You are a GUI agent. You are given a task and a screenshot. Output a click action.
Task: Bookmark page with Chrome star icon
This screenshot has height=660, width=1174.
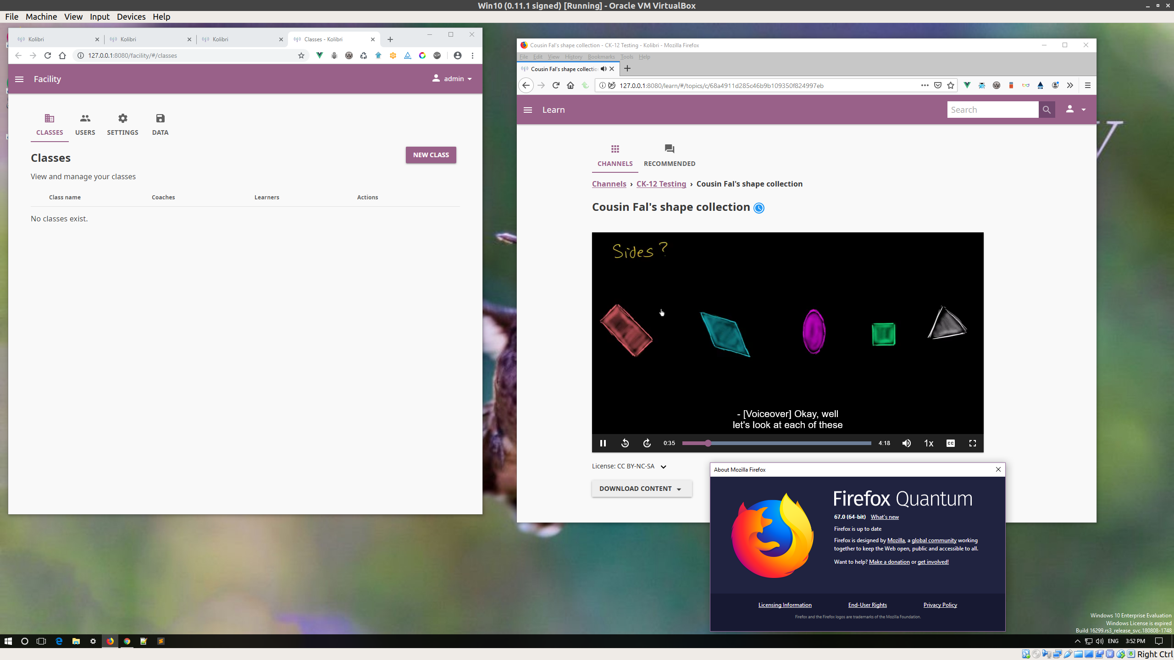tap(301, 55)
